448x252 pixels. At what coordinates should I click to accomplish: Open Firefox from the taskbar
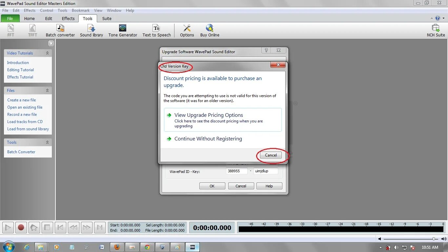117,247
